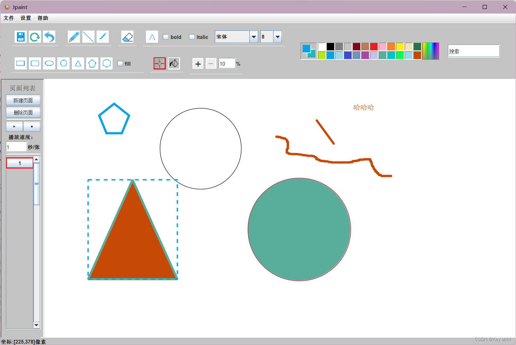Enable the fill checkbox for shapes
Screen dimensions: 516x345
click(120, 64)
